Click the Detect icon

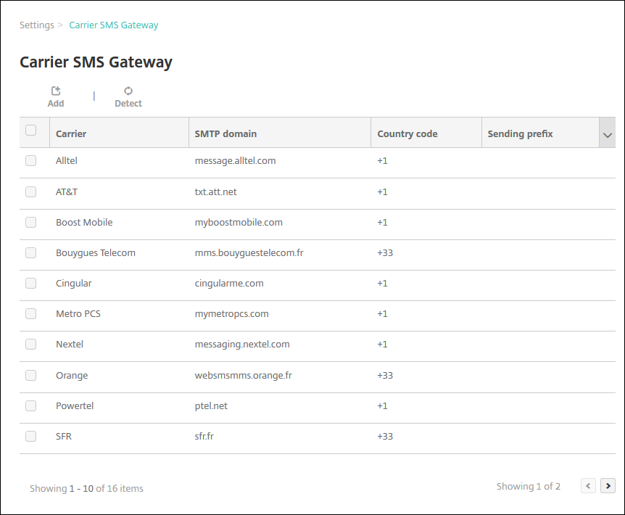(128, 91)
